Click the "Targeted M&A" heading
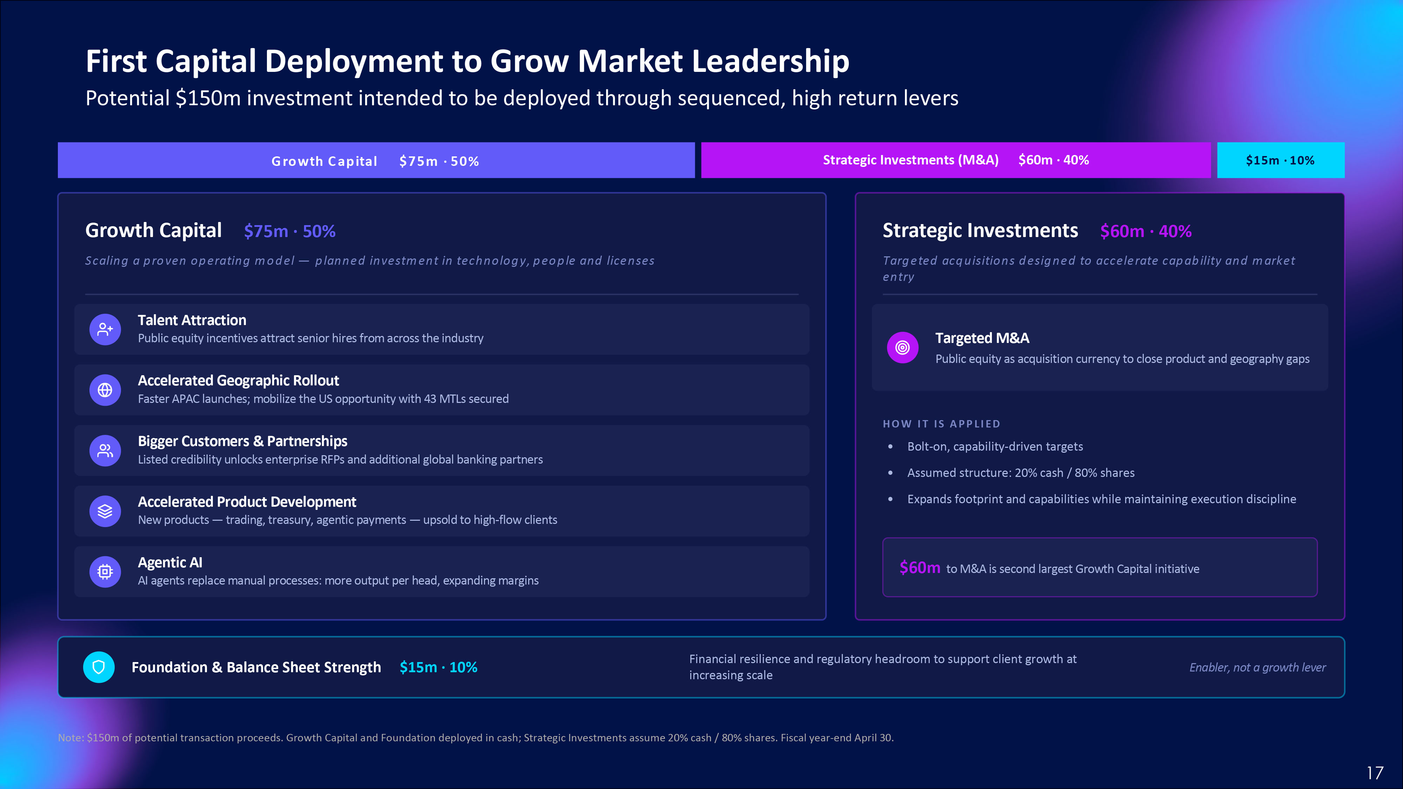The width and height of the screenshot is (1403, 789). tap(982, 338)
